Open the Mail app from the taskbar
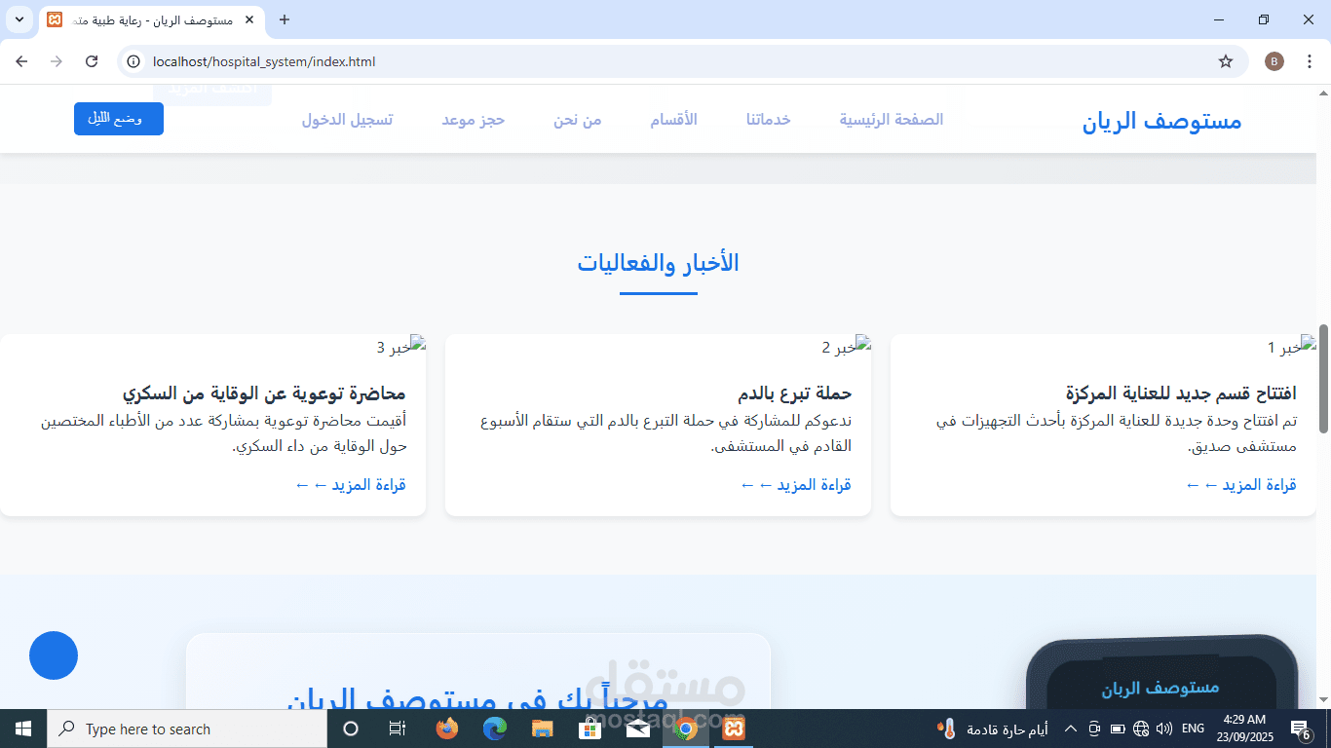Viewport: 1331px width, 748px height. (638, 729)
